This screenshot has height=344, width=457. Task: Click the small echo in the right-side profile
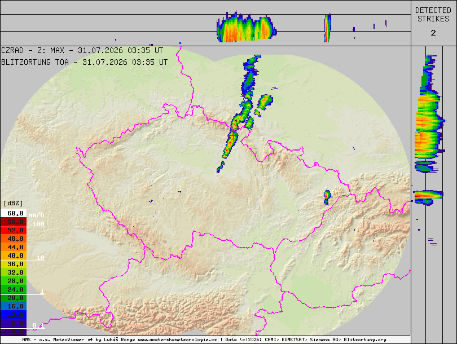(x=428, y=197)
